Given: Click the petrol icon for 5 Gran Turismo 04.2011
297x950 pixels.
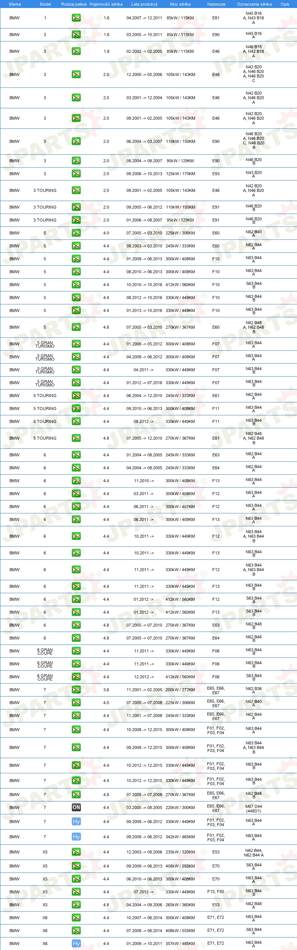Looking at the screenshot, I should pos(76,370).
